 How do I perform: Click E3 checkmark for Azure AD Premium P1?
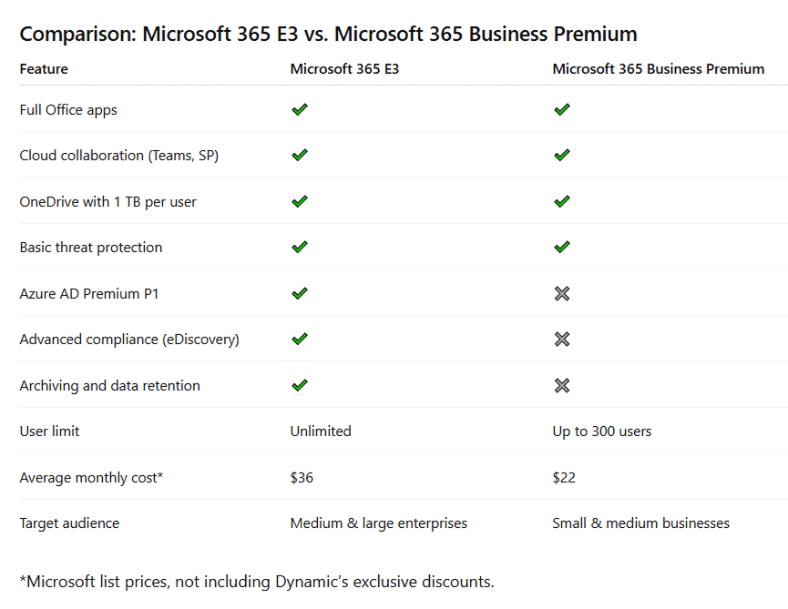tap(299, 293)
